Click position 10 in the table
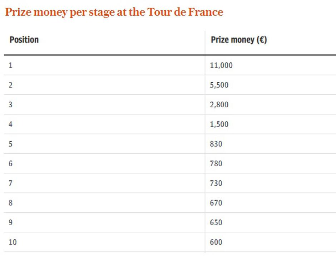 coord(13,242)
